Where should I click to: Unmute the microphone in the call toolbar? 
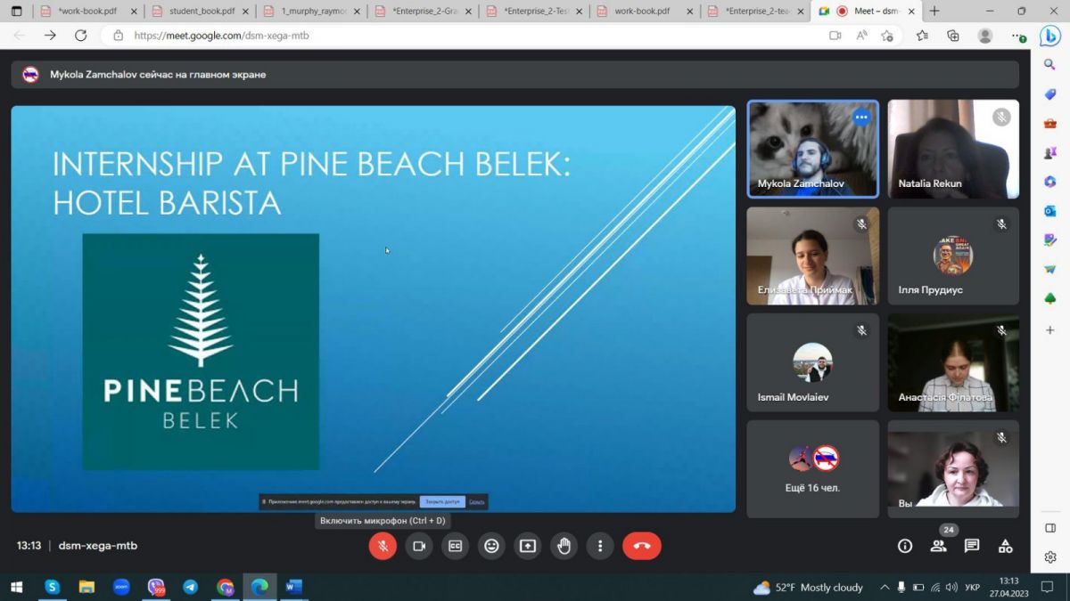(x=383, y=546)
